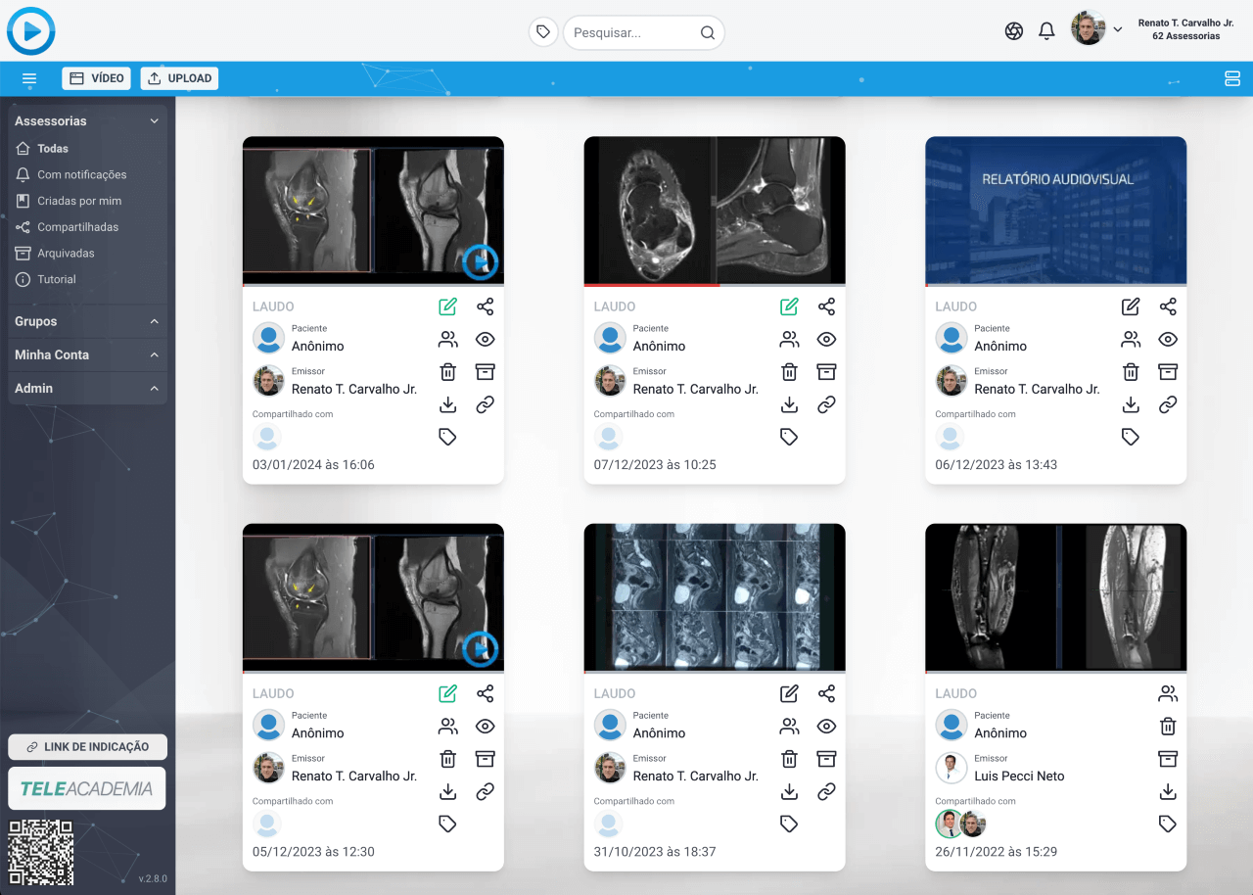Screen dimensions: 1253x895
Task: Download the 31/10/2023 report
Action: [x=789, y=791]
